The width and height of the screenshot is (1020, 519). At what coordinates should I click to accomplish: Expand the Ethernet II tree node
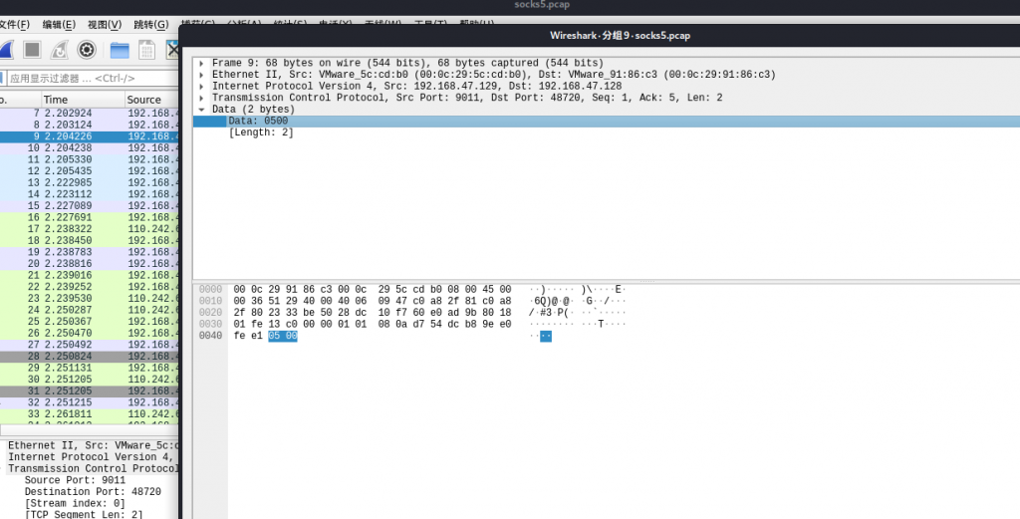(201, 75)
